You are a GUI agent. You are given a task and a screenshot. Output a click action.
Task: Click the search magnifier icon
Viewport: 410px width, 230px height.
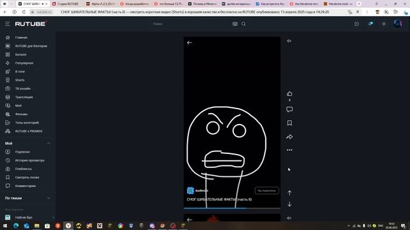pyautogui.click(x=243, y=24)
